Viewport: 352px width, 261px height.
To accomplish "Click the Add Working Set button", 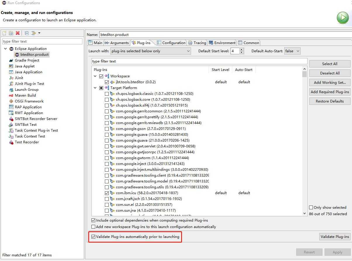I will coord(330,83).
